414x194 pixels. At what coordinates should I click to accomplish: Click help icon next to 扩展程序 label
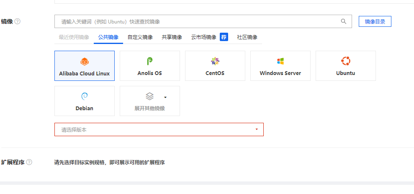[29, 162]
